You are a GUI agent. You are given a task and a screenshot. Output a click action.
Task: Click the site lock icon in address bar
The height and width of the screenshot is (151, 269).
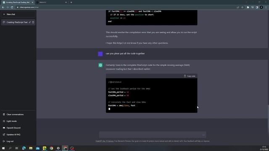coord(18,7)
